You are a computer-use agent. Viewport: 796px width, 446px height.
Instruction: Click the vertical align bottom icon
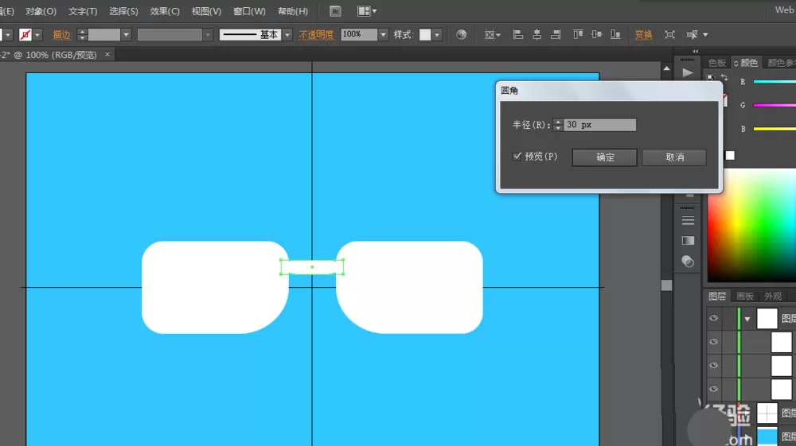click(x=615, y=34)
